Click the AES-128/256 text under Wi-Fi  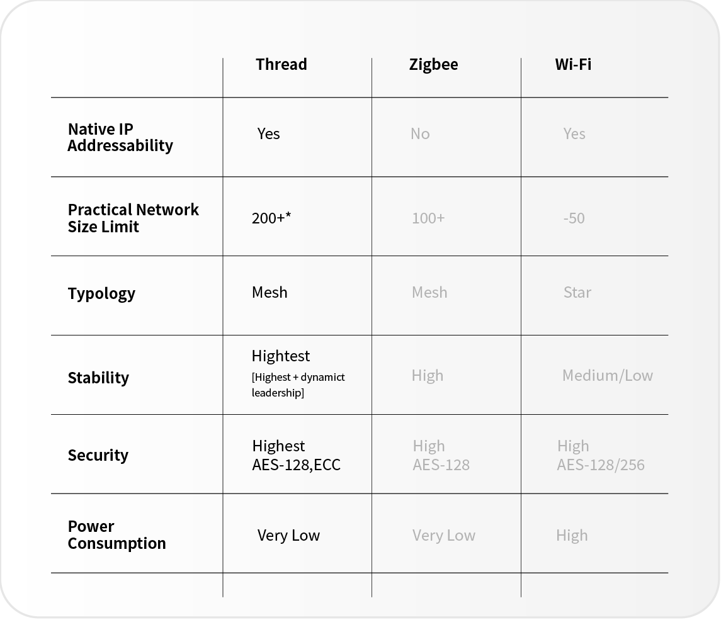point(600,465)
